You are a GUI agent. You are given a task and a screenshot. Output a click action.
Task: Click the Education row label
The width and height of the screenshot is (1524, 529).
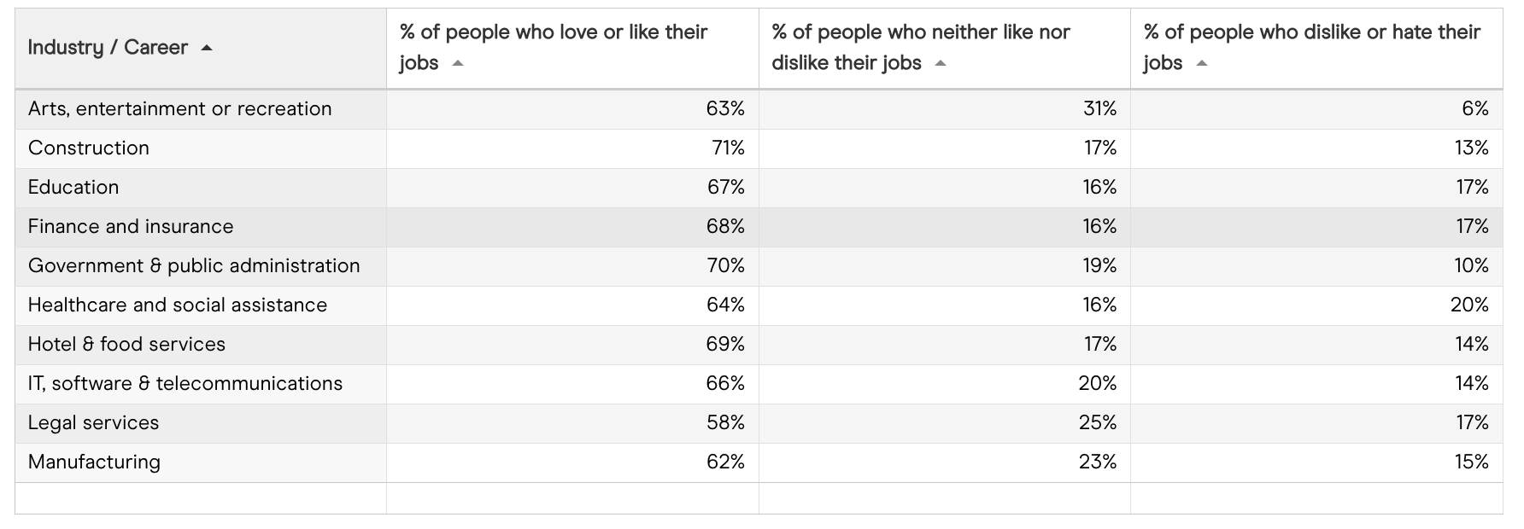click(73, 188)
